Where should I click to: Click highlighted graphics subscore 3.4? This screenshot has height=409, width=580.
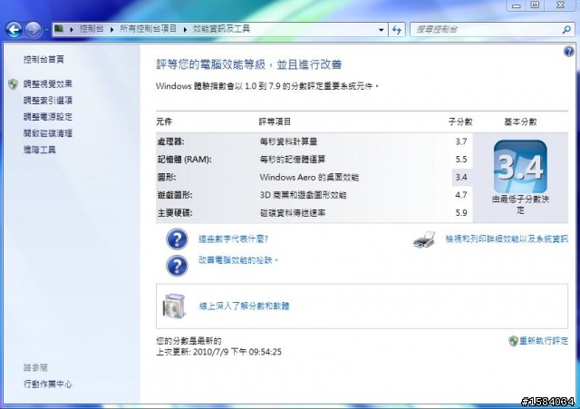[461, 178]
